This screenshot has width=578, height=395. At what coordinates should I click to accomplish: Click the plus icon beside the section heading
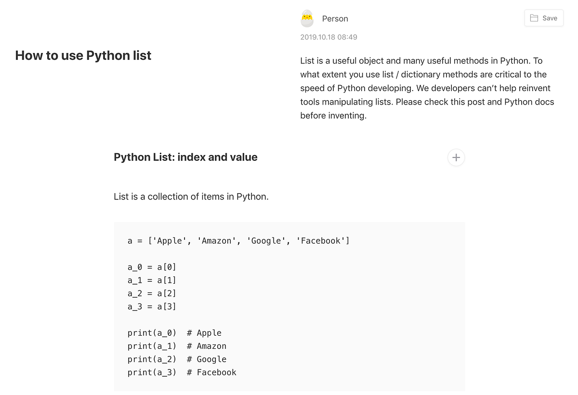456,158
